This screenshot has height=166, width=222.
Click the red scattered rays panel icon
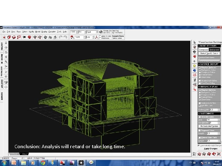(x=195, y=75)
